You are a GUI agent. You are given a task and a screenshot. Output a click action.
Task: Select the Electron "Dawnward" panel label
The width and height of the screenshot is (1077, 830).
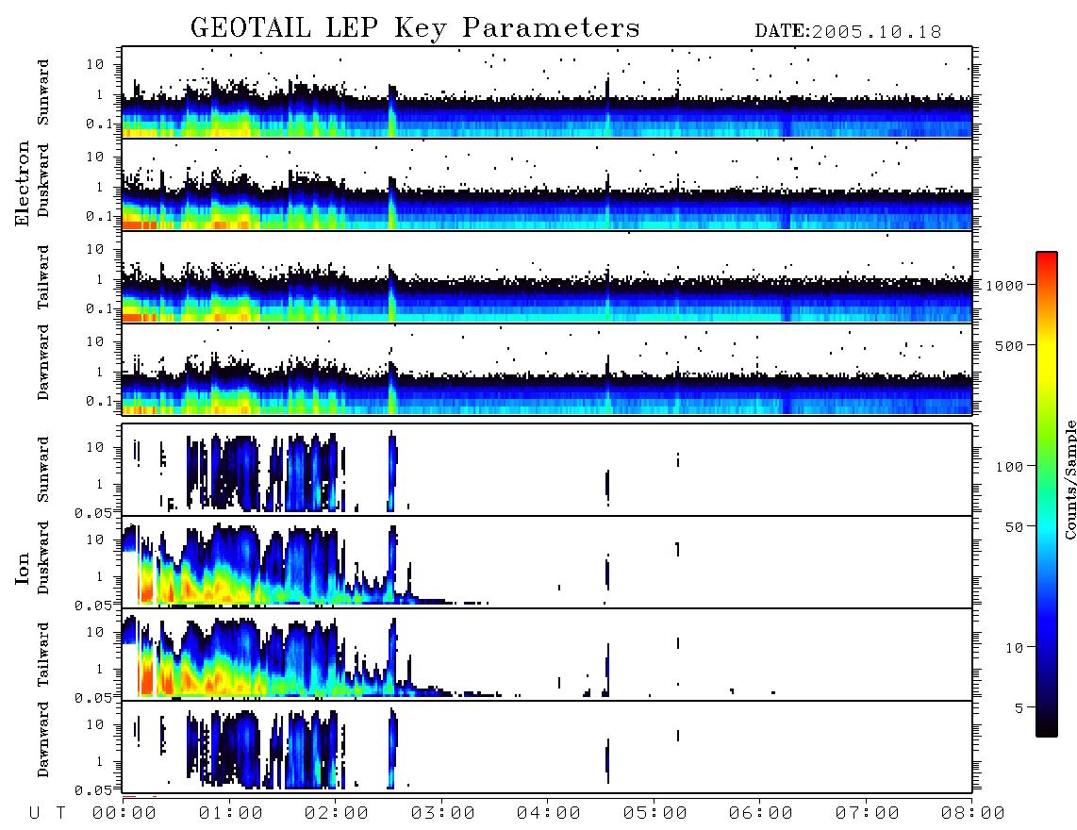(43, 363)
